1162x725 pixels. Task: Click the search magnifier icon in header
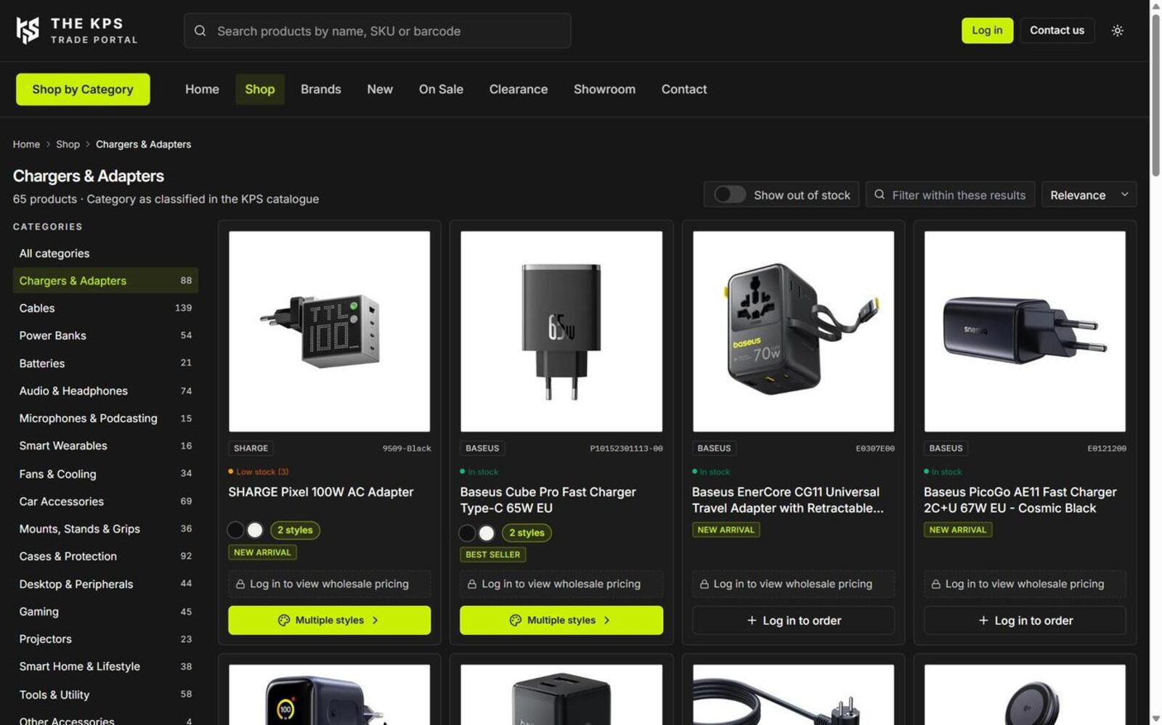click(x=200, y=30)
